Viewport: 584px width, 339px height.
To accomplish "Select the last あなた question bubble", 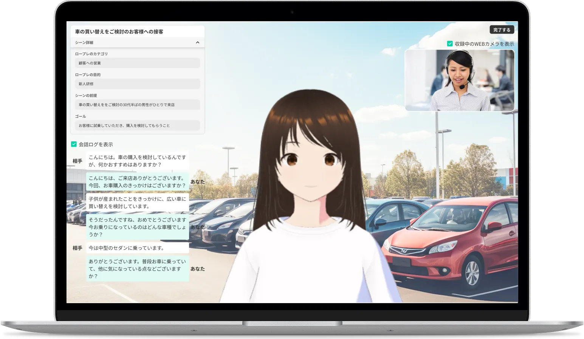I will click(x=137, y=269).
